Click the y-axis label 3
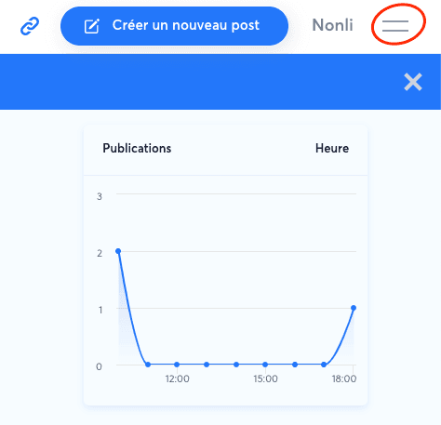This screenshot has width=441, height=425. (100, 196)
